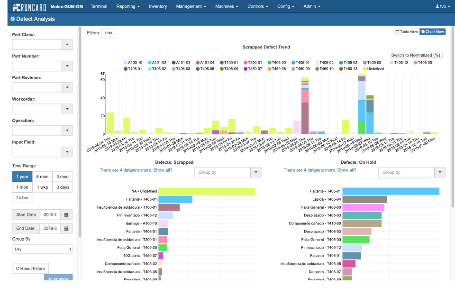The height and width of the screenshot is (289, 455).
Task: Select the 1 mon time range
Action: coord(22,187)
